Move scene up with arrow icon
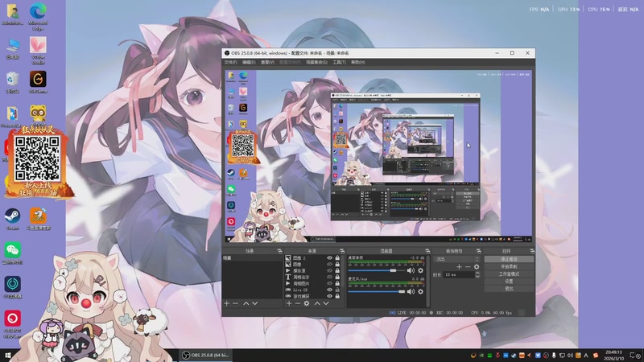The height and width of the screenshot is (362, 644). [246, 303]
